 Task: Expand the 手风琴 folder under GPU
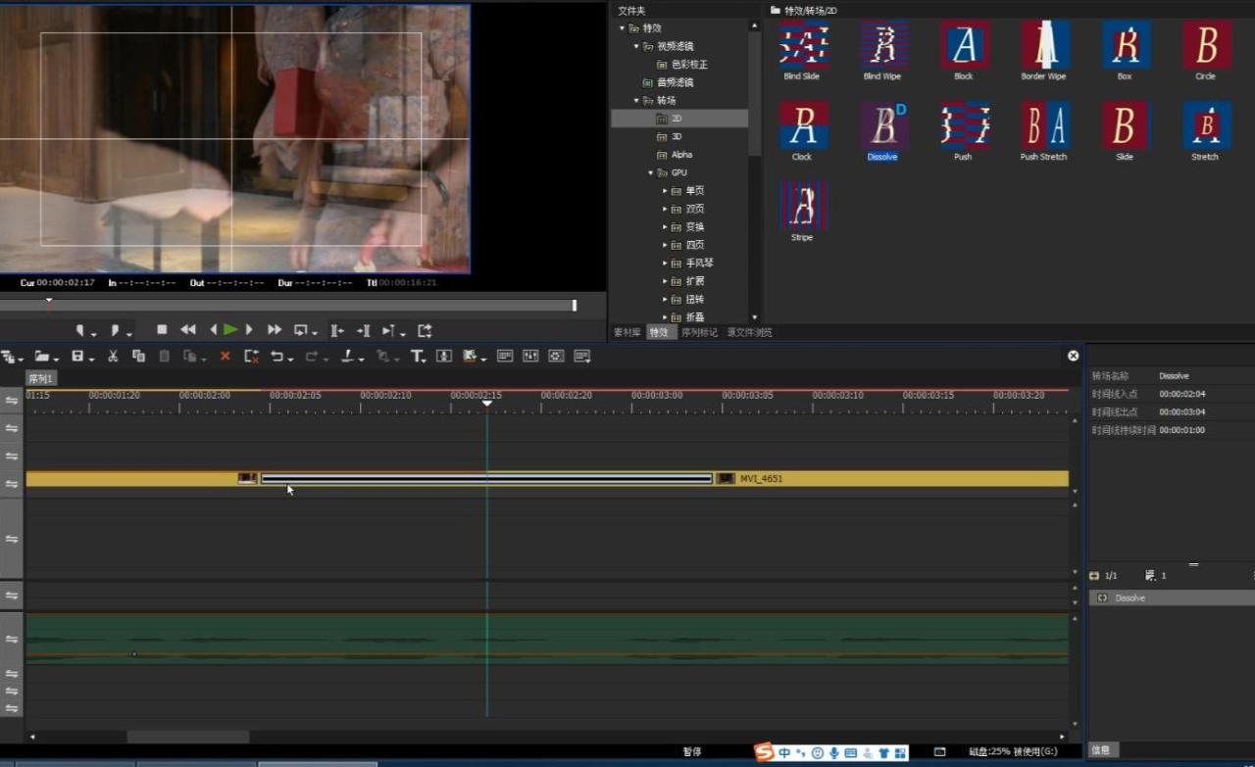(665, 264)
